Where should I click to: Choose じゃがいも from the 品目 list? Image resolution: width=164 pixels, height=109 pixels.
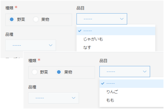pos(116,39)
